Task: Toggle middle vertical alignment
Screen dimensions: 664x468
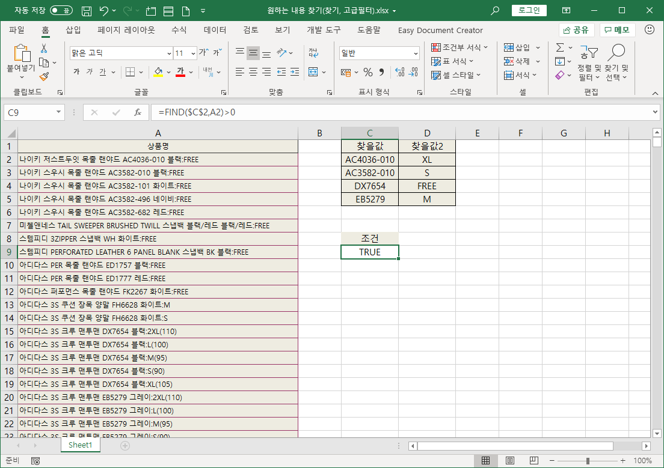Action: click(253, 53)
